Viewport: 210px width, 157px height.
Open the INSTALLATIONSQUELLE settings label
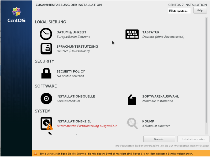click(x=76, y=96)
